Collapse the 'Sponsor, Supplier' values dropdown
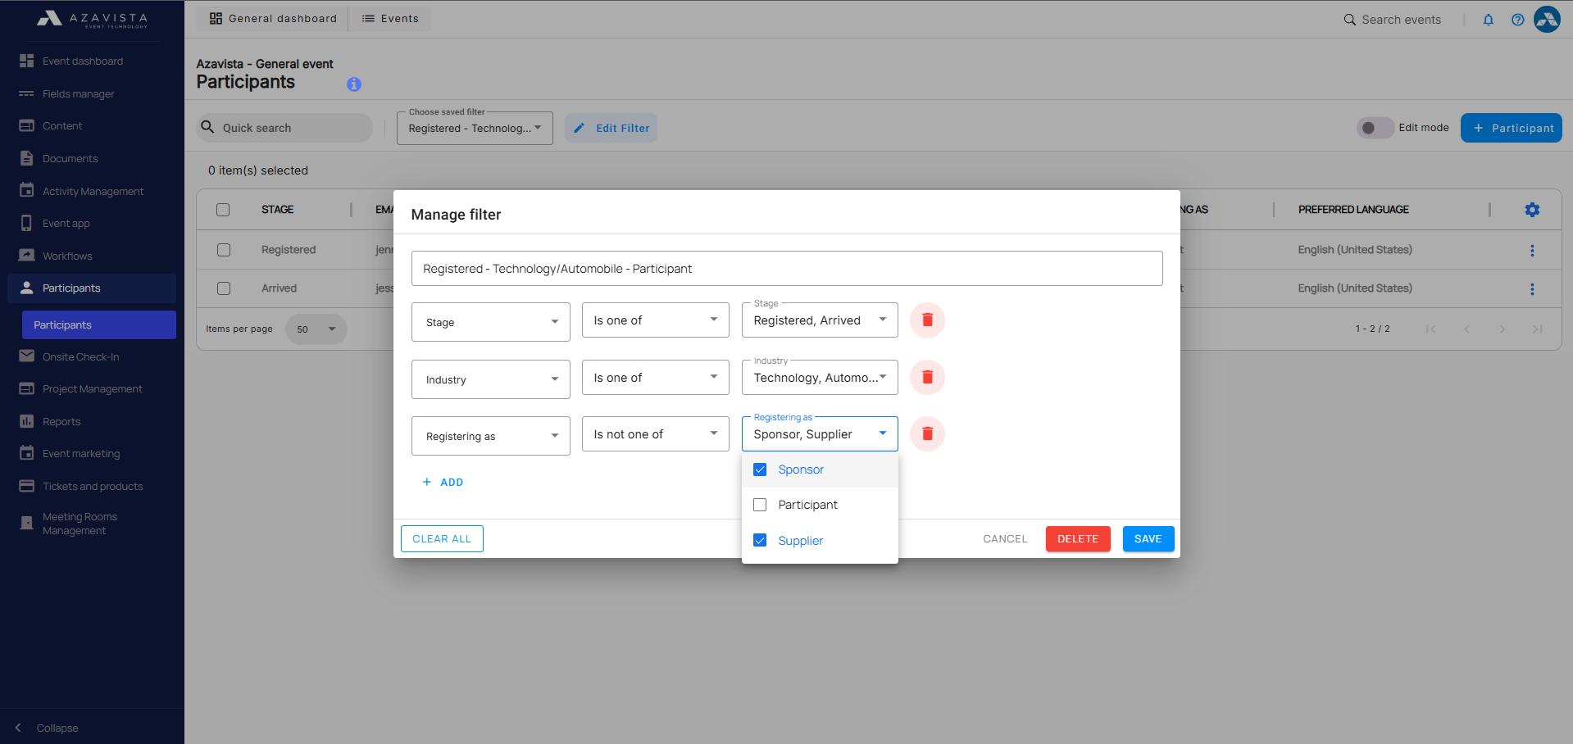 820,433
